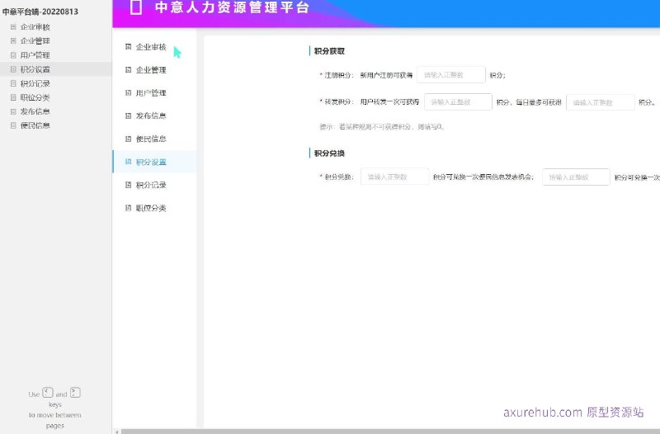Click the 注册积分 field label
This screenshot has height=434, width=660.
(339, 75)
